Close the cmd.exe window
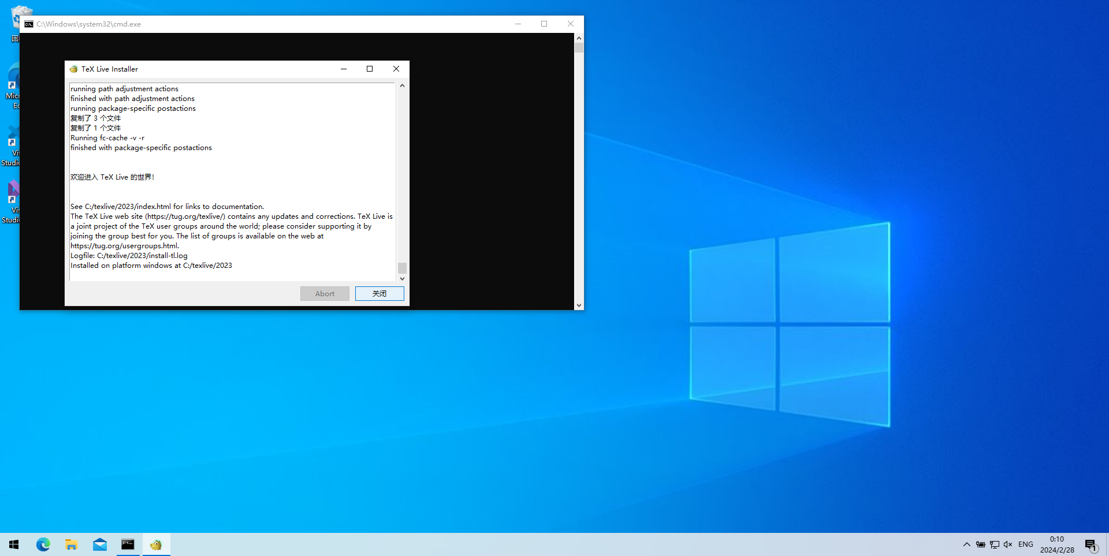The height and width of the screenshot is (556, 1109). click(571, 24)
